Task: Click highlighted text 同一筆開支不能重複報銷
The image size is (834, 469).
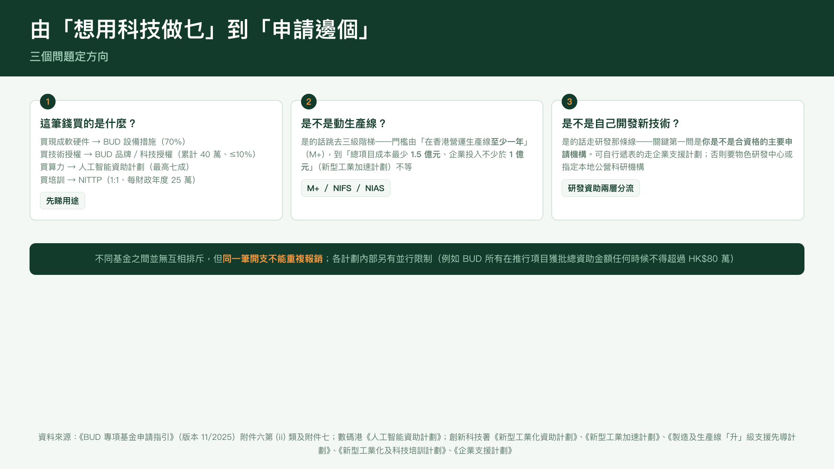Action: pyautogui.click(x=273, y=259)
